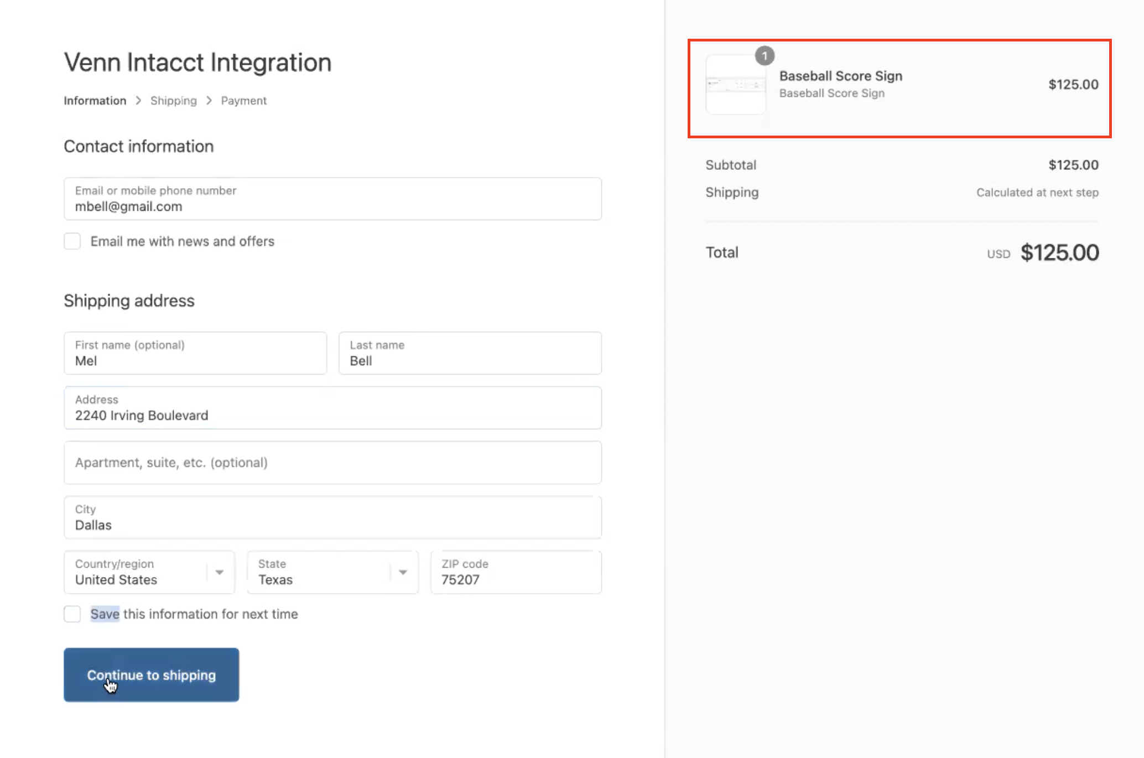Click the Payment step icon
This screenshot has height=758, width=1144.
coord(243,101)
